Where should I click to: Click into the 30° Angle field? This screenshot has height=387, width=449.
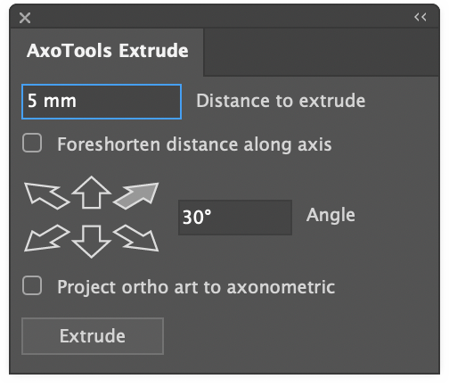tap(235, 218)
